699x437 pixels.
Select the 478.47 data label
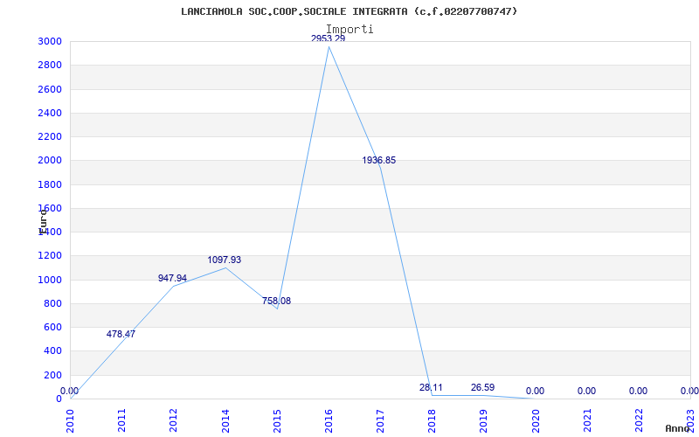coord(121,334)
